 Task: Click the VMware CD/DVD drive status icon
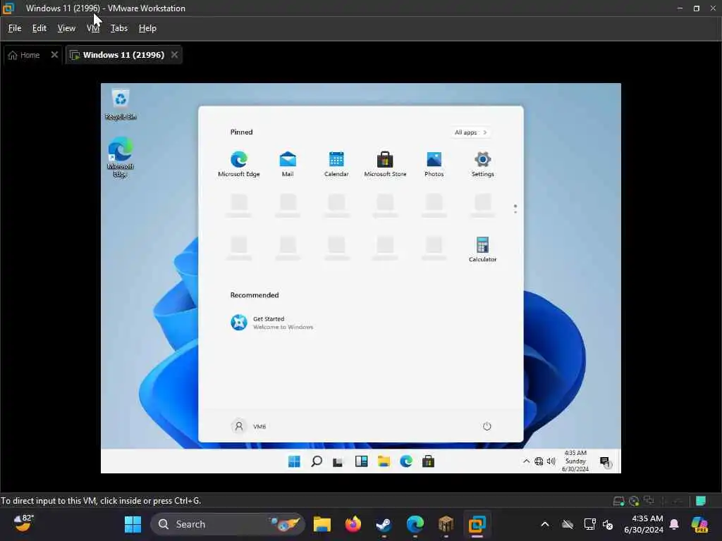[634, 501]
